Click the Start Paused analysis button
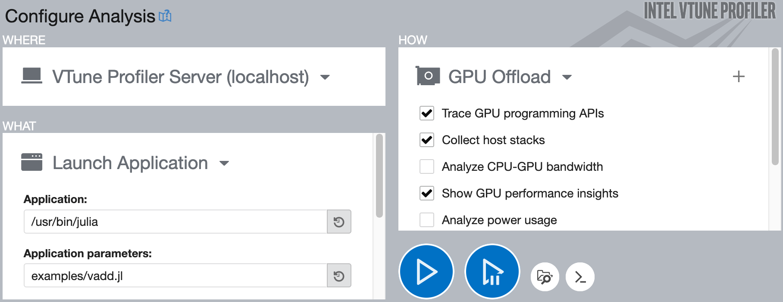This screenshot has height=302, width=783. (x=492, y=271)
